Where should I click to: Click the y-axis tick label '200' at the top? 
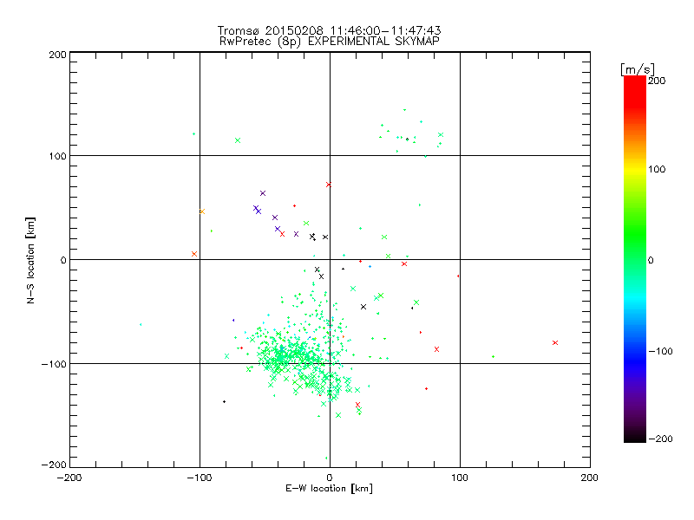click(57, 55)
